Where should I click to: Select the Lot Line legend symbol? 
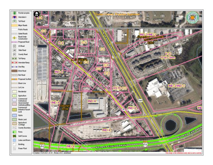coord(15,87)
